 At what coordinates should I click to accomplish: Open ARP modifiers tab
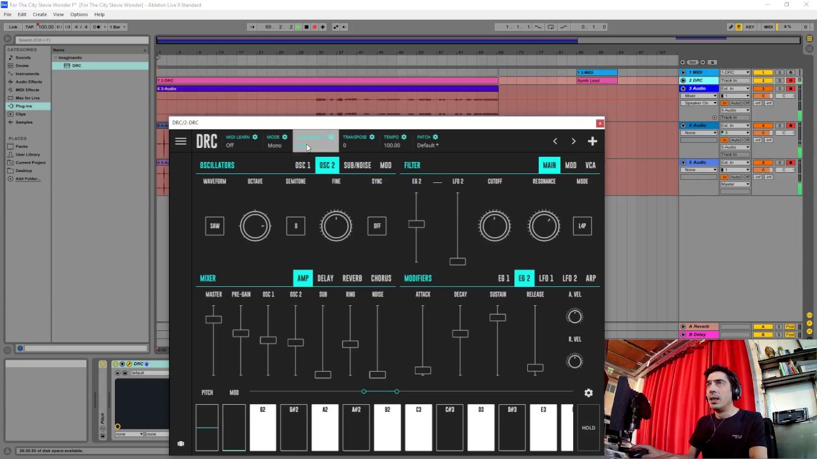pos(590,279)
